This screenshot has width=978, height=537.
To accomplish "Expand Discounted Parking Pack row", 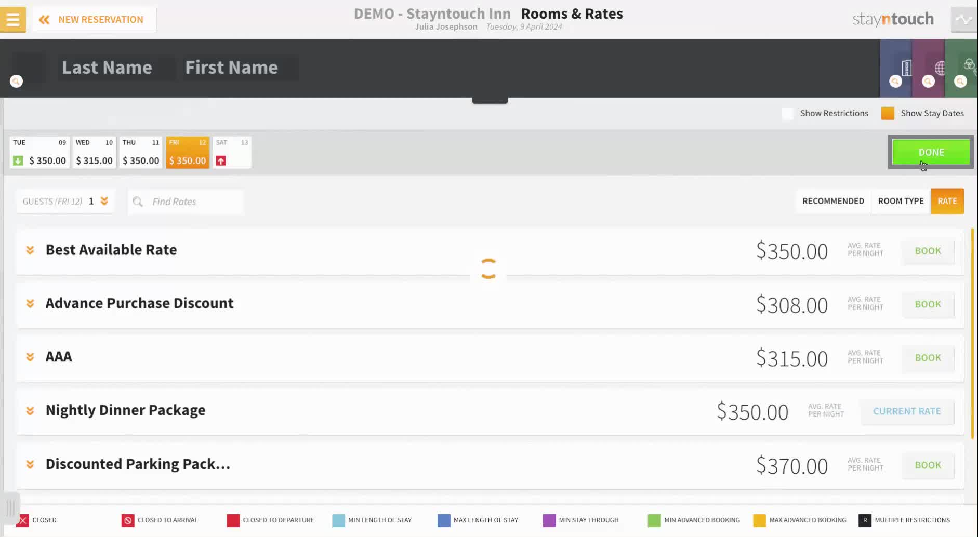I will [30, 464].
